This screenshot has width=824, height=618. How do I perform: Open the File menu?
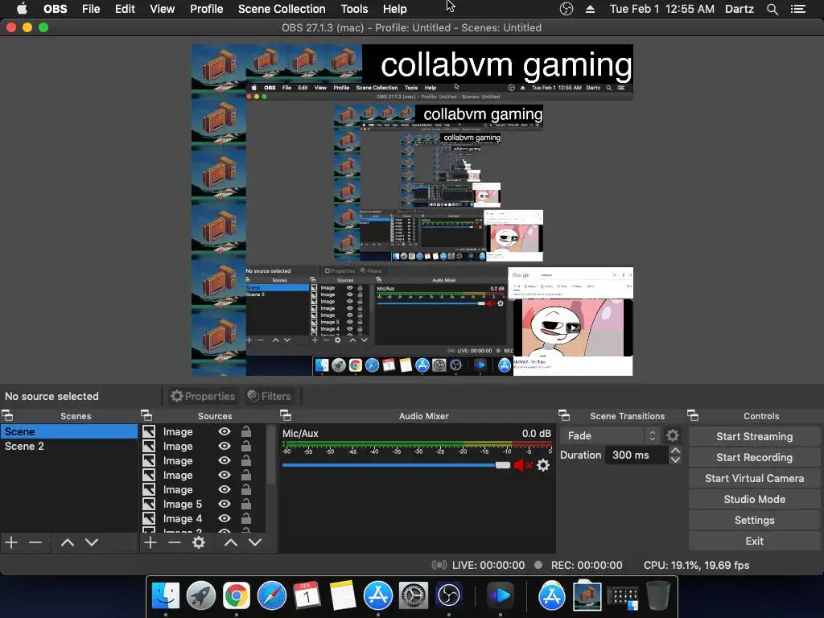coord(91,9)
